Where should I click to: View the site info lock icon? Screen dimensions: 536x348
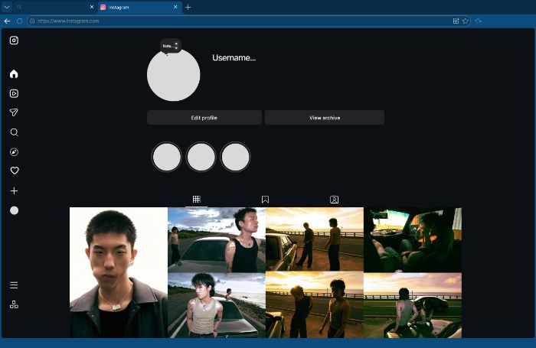(32, 21)
